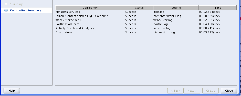Select the Portlet Producers row

pos(146,24)
